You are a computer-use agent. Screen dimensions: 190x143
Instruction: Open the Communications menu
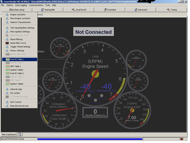(x=36, y=5)
